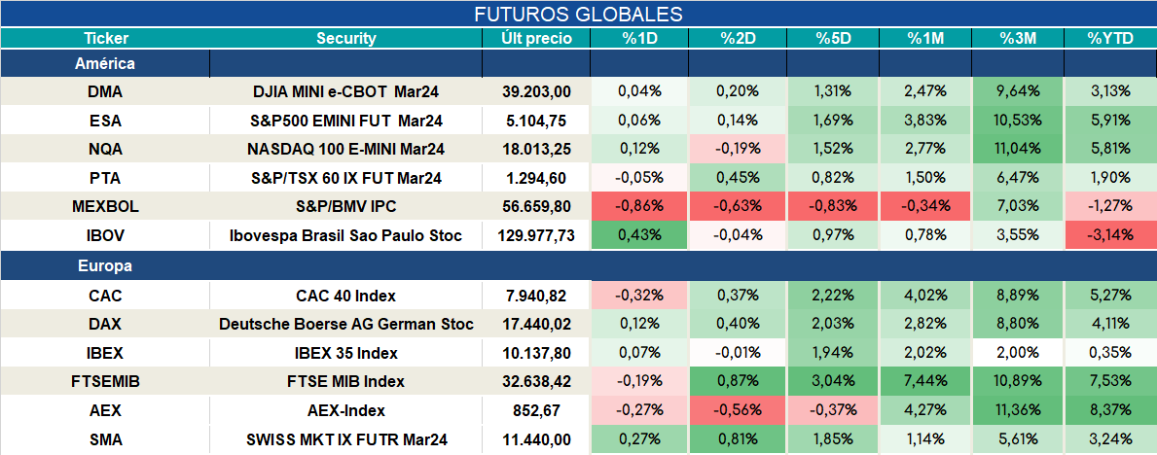Click the DMA ticker cell
Viewport: 1157px width, 455px height.
click(x=105, y=91)
